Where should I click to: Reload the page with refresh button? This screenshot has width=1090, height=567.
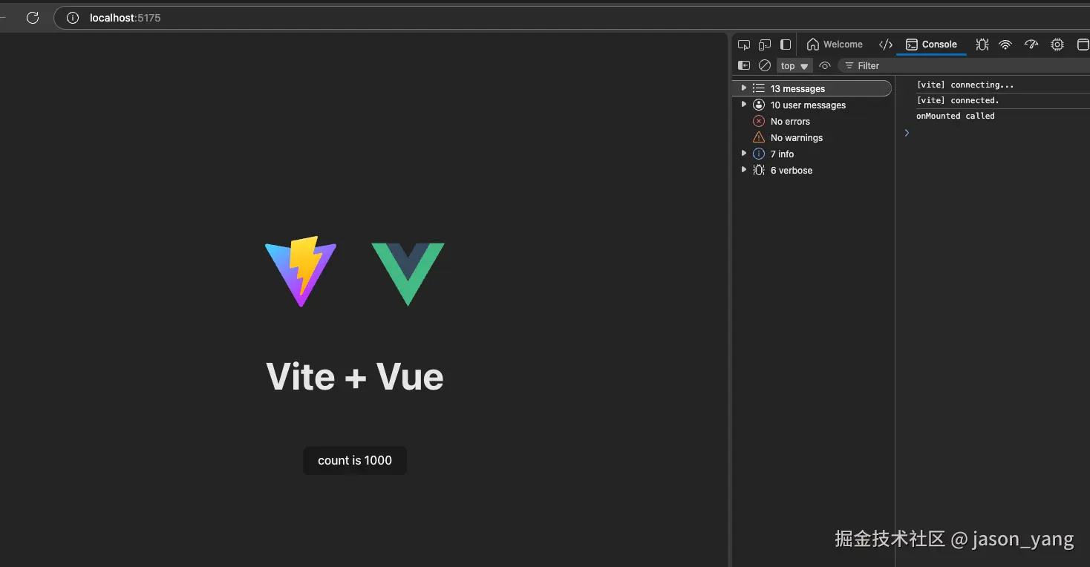point(33,18)
